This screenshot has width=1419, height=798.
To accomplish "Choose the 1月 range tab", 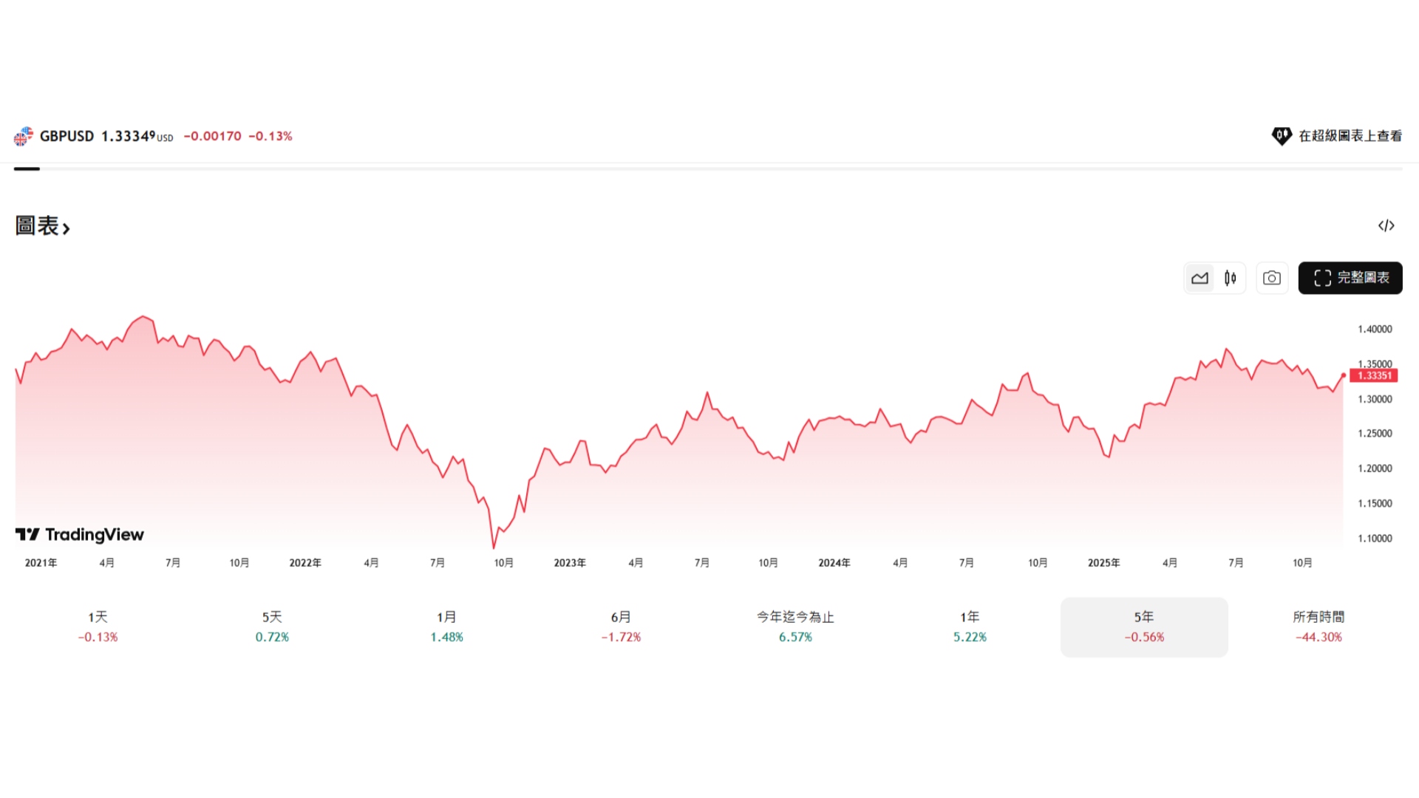I will [x=446, y=627].
